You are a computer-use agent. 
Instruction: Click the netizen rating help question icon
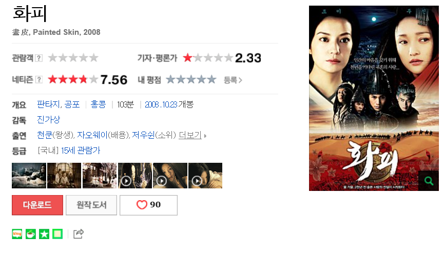click(x=39, y=80)
